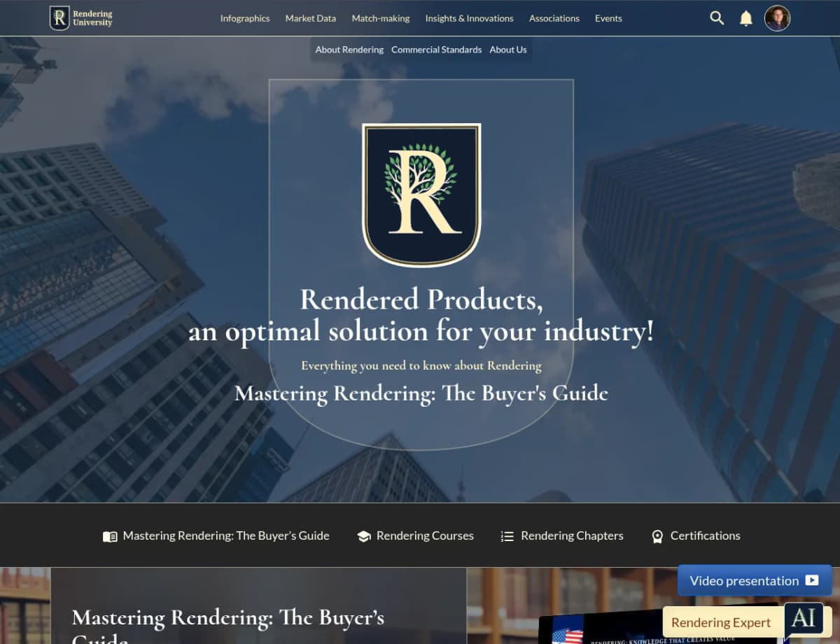Visit Commercial Standards
This screenshot has width=840, height=644.
point(436,50)
